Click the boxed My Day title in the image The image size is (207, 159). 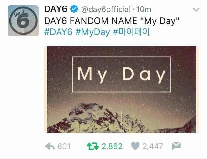pyautogui.click(x=122, y=74)
